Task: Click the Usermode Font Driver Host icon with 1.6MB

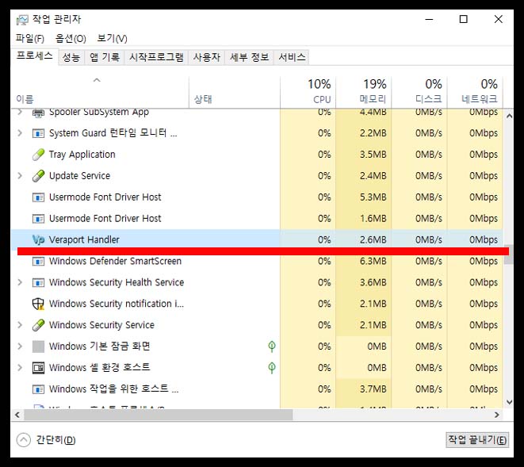Action: pos(38,219)
